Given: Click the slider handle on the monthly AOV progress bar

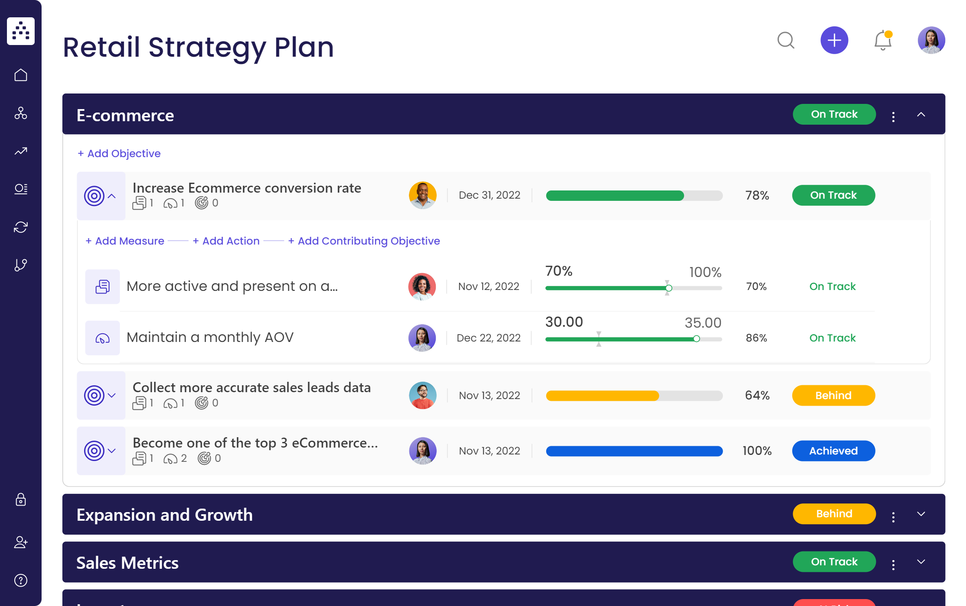Looking at the screenshot, I should pos(697,338).
